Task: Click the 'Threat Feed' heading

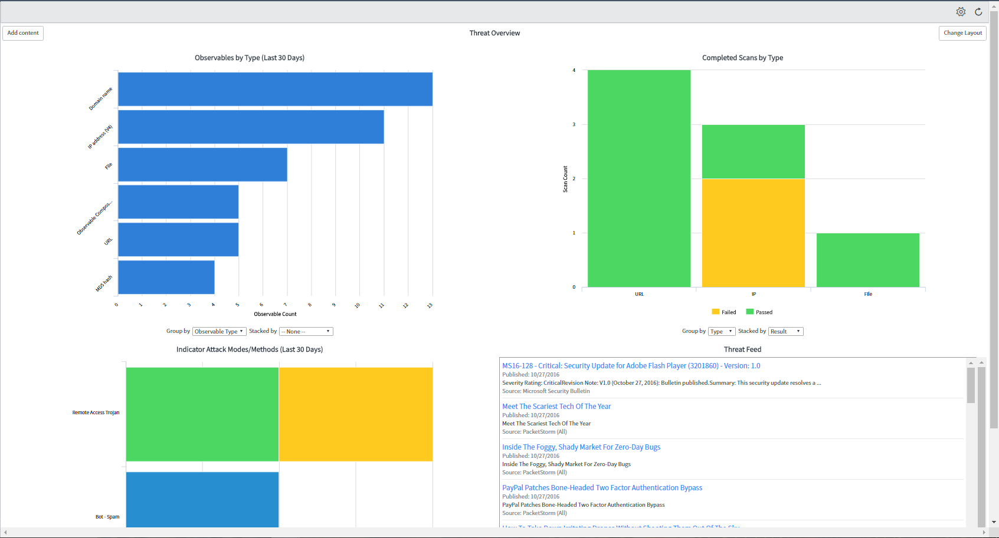Action: click(x=742, y=349)
